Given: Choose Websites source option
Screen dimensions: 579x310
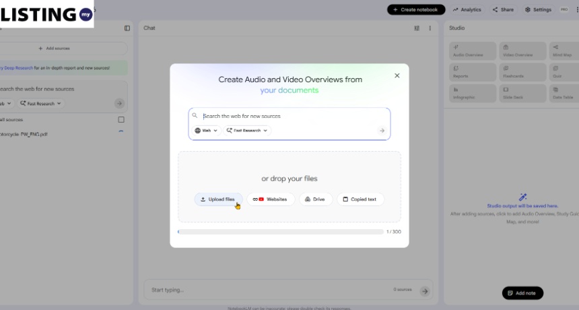Looking at the screenshot, I should click(270, 199).
